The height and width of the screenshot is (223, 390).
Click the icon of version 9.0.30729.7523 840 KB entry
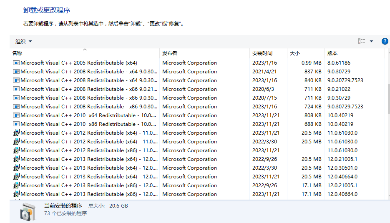coord(16,80)
